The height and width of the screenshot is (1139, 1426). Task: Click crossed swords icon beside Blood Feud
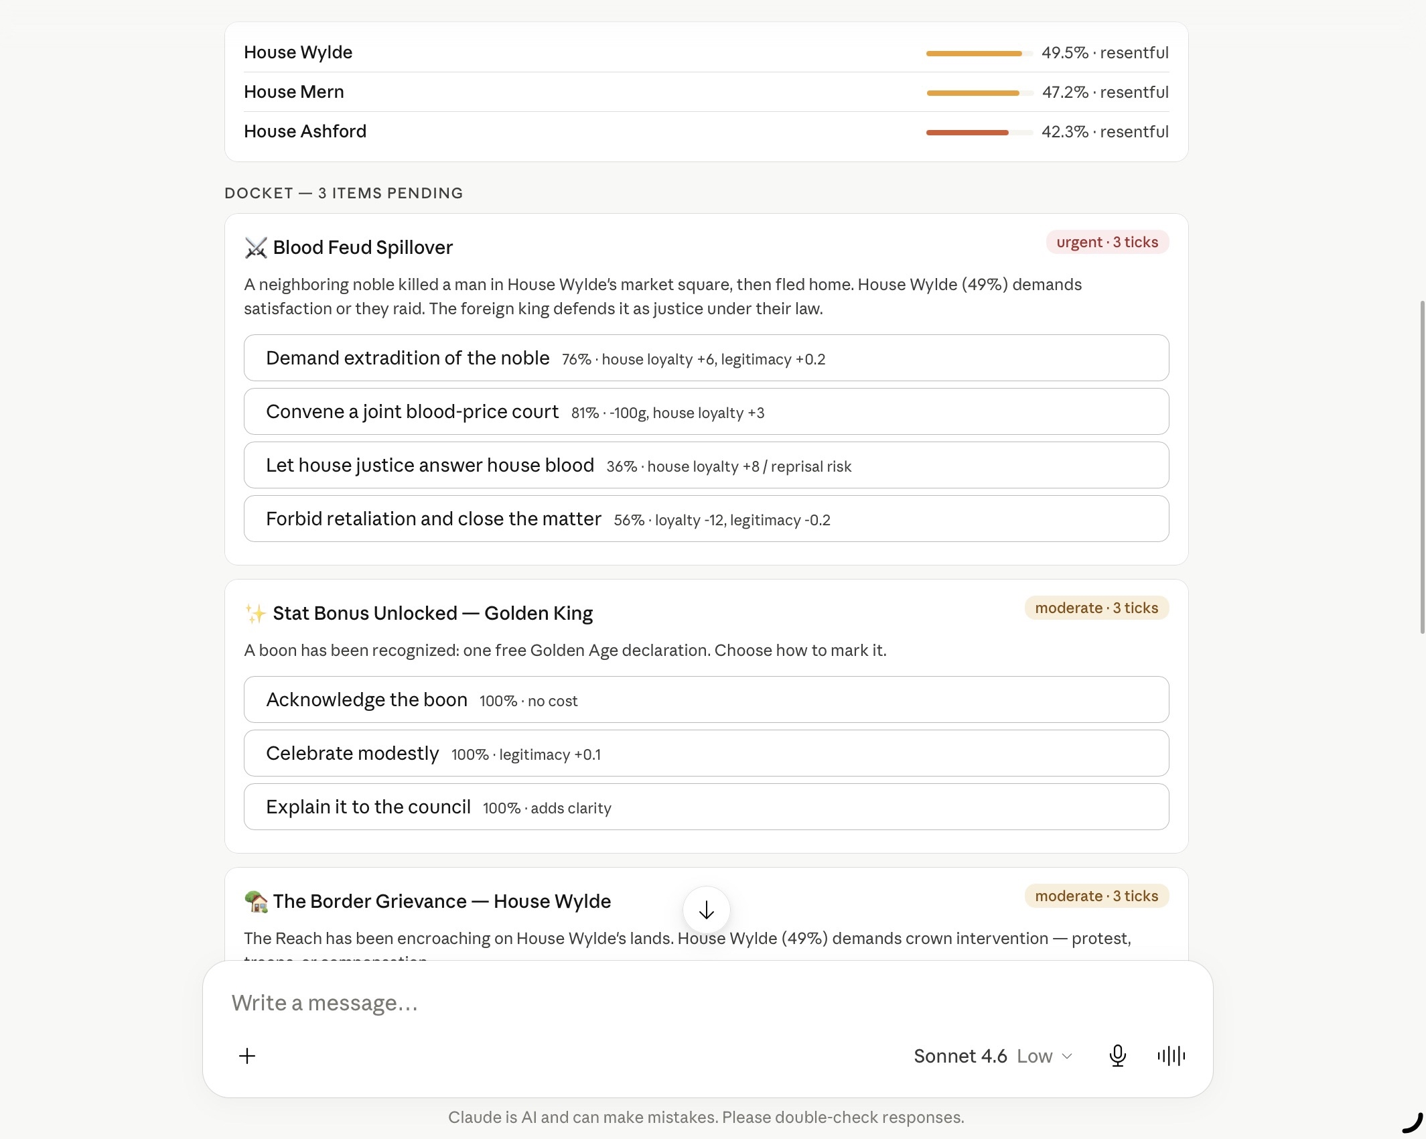[255, 247]
